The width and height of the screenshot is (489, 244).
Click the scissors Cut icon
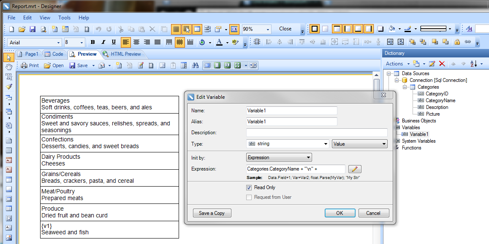[121, 29]
